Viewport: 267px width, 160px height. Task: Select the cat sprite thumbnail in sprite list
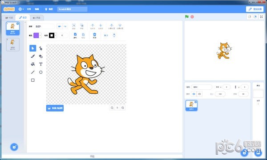(x=191, y=105)
